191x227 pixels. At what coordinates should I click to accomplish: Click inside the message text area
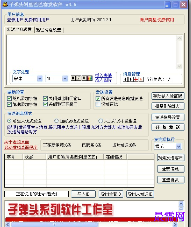pos(92,52)
